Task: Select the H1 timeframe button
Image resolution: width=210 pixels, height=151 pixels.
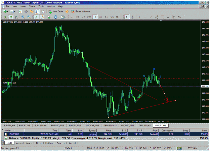Action: (95, 17)
